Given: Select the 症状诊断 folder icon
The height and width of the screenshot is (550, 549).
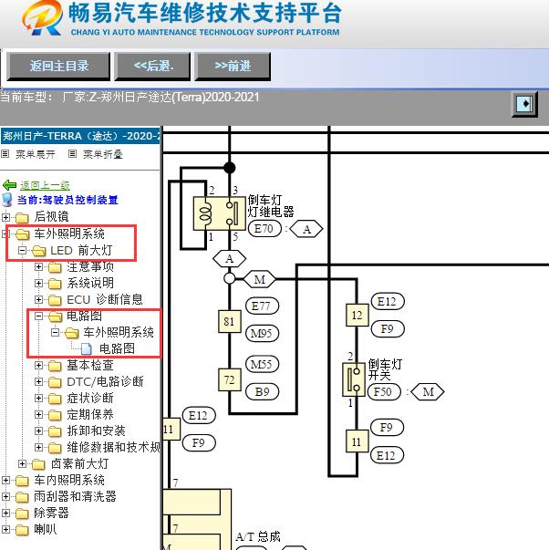Looking at the screenshot, I should pos(55,399).
